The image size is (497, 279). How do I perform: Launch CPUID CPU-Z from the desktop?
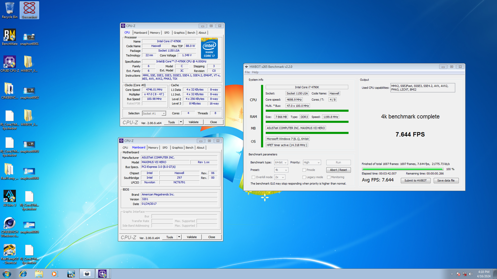tap(10, 64)
